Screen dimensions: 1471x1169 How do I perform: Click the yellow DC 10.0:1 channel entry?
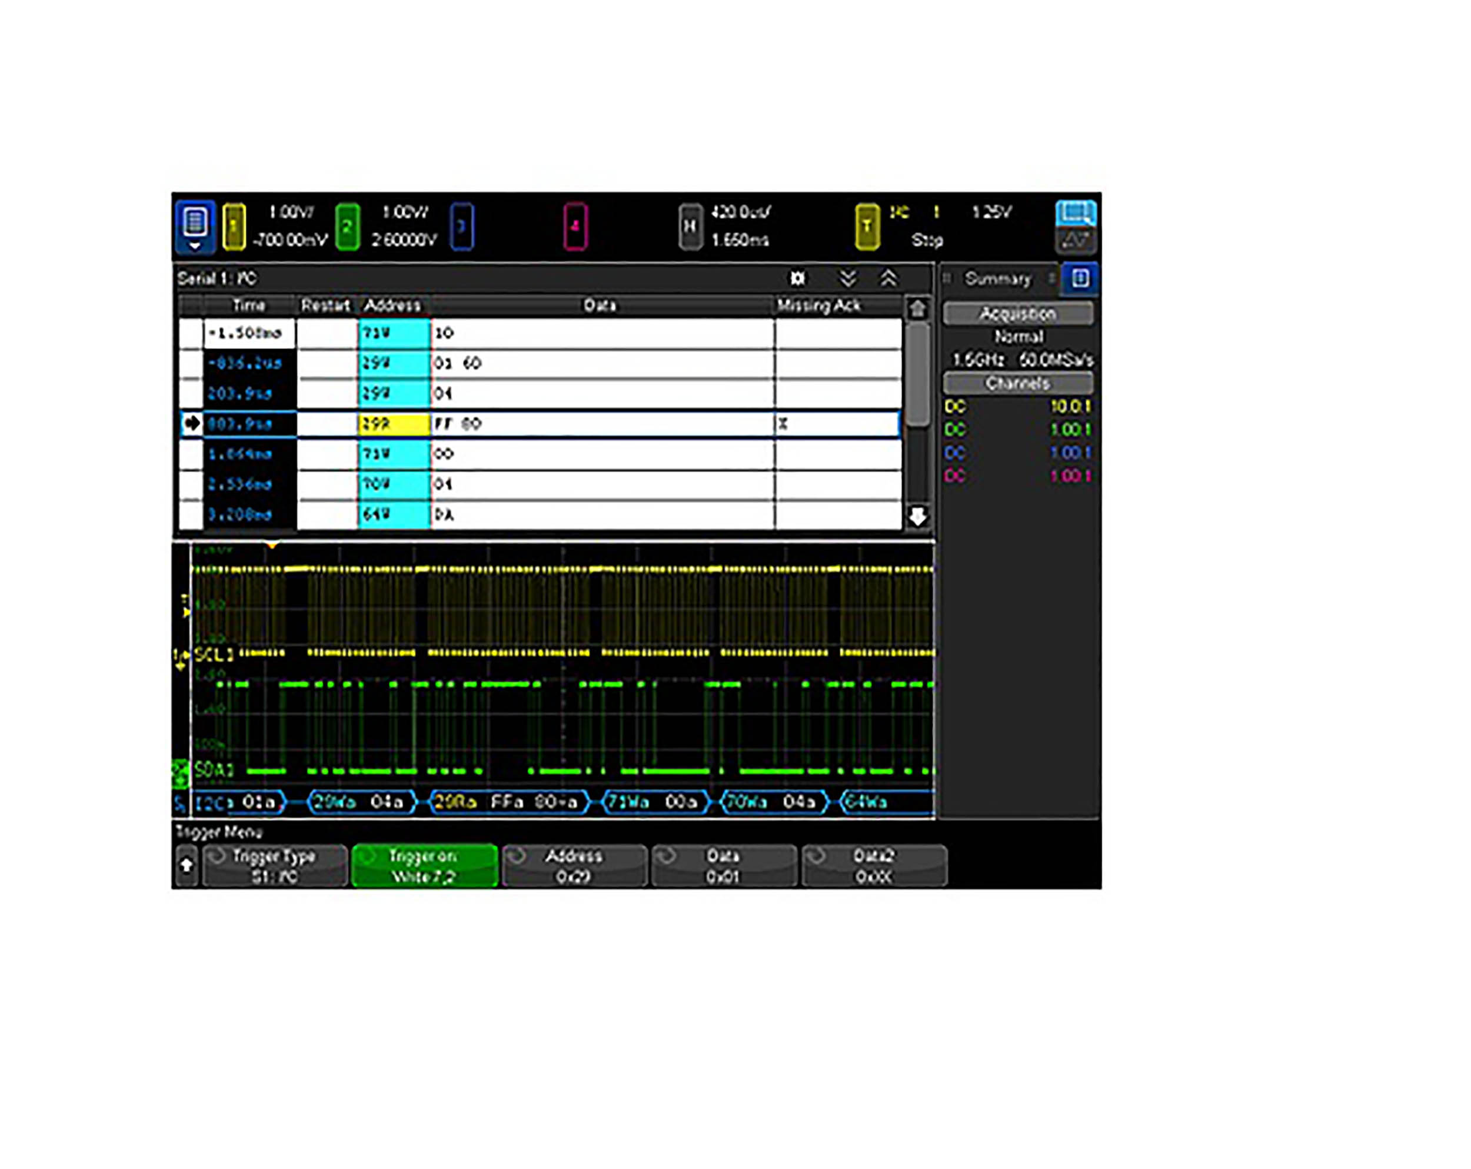[x=1018, y=407]
